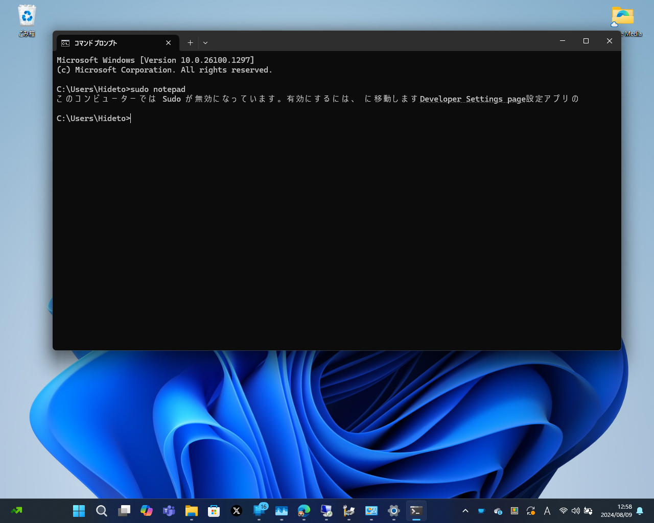Open a new terminal tab with the plus icon

click(190, 43)
